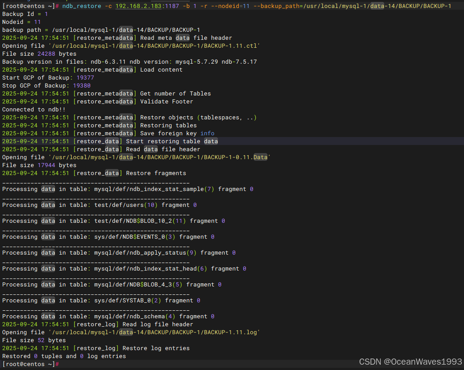Click the final empty shell prompt

point(31,364)
